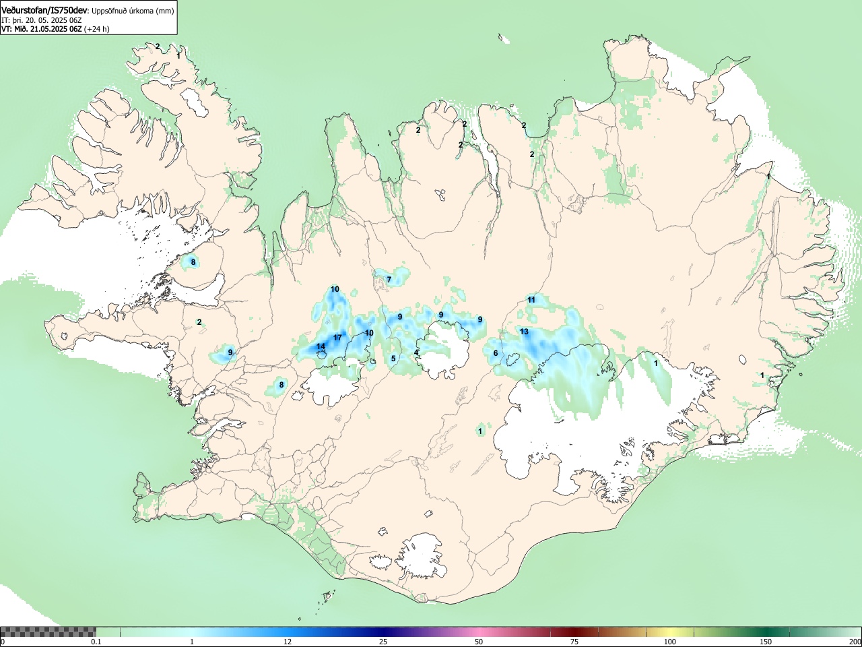
Task: Click the colorbar tick label "75"
Action: point(574,642)
